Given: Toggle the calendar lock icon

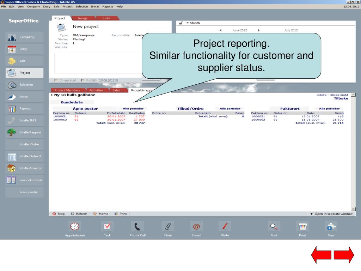Looking at the screenshot, I should [181, 23].
